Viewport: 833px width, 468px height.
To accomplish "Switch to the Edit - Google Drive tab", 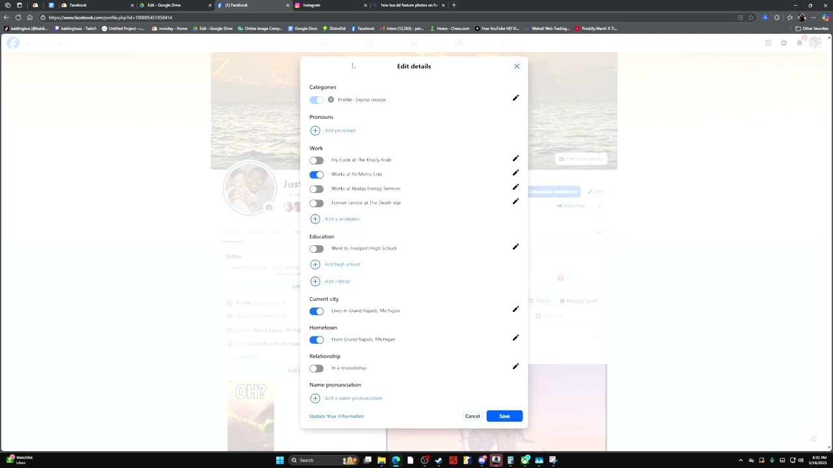I will click(x=174, y=5).
